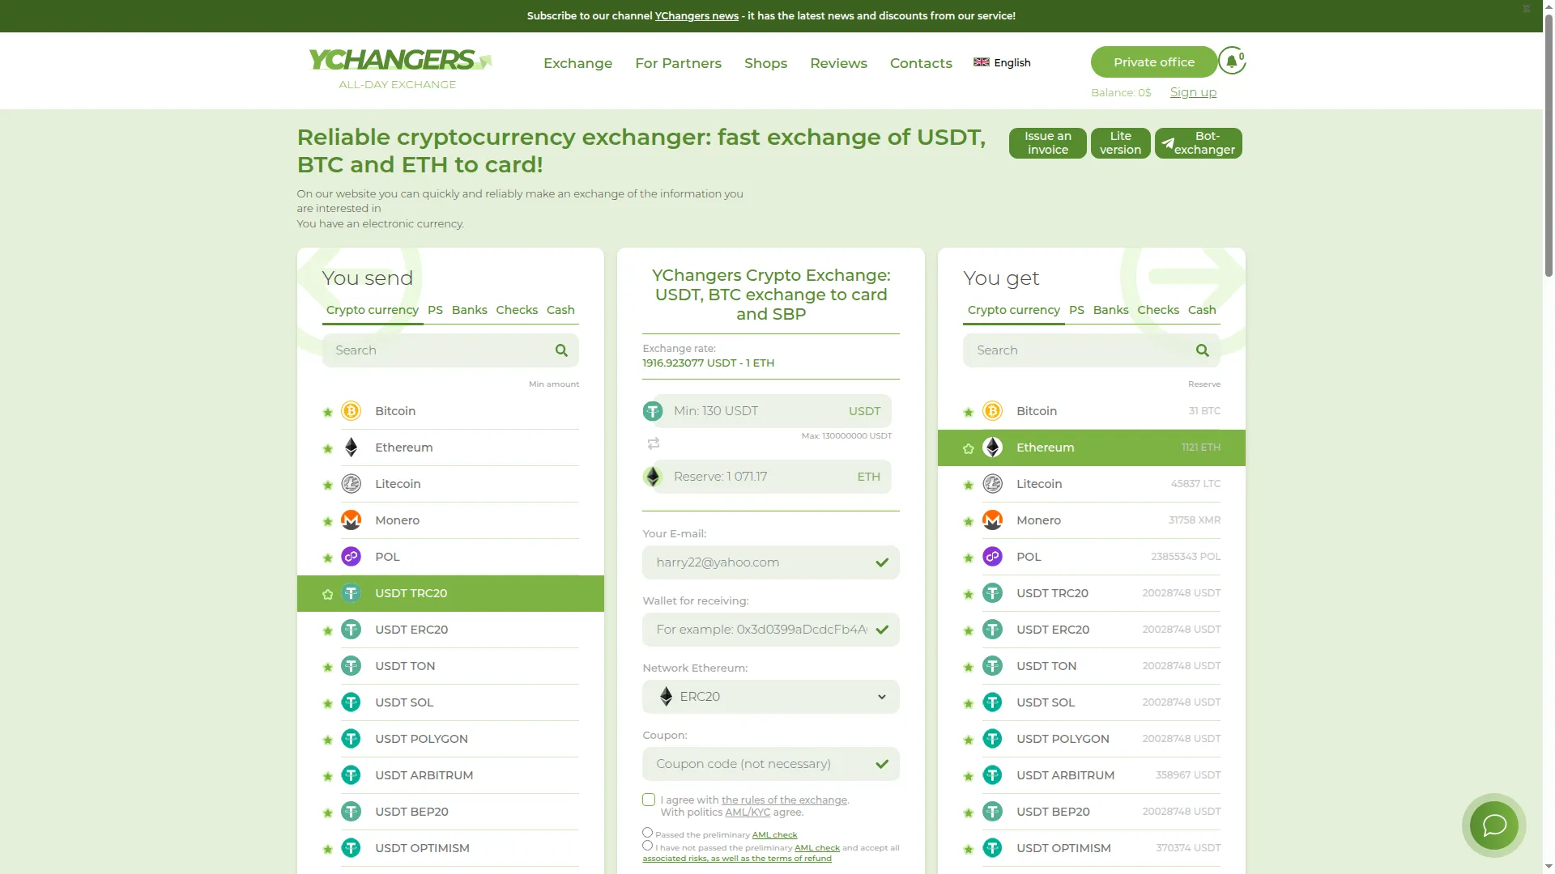The height and width of the screenshot is (874, 1555).
Task: Toggle favorite star for USDT TRC20 in You send
Action: [x=327, y=595]
